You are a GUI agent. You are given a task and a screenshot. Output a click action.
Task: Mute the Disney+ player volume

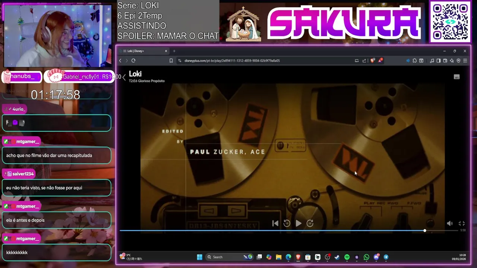[450, 223]
